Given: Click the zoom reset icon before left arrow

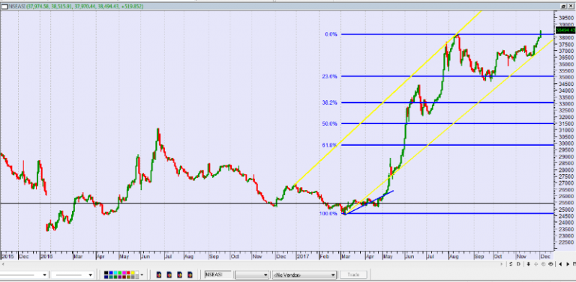Looking at the screenshot, I should tap(550, 264).
